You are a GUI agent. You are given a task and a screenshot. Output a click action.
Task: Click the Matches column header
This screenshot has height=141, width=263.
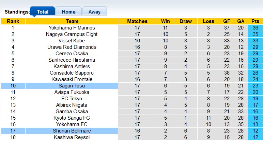coord(137,21)
